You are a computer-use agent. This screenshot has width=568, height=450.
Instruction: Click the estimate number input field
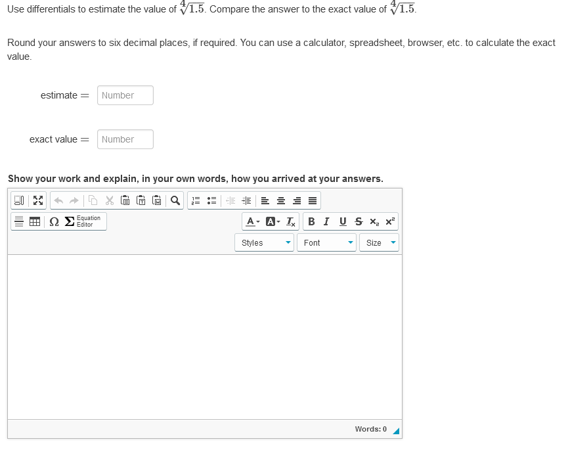pyautogui.click(x=125, y=95)
